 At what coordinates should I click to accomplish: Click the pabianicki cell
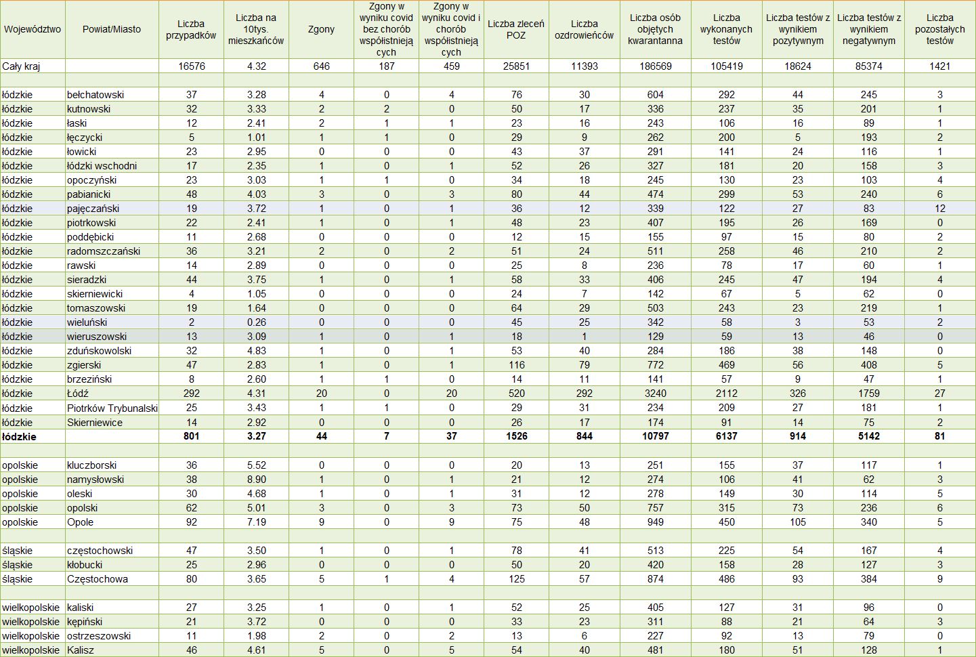[x=112, y=194]
